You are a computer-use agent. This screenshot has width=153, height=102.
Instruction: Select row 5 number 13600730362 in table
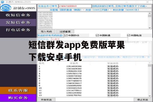tap(74, 76)
